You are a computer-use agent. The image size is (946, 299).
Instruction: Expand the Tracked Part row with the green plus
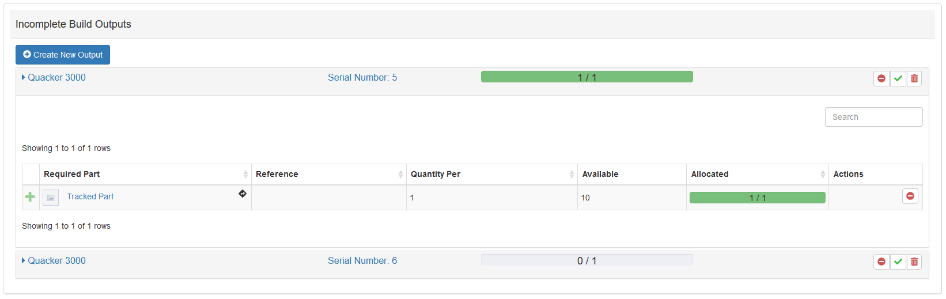[x=30, y=197]
